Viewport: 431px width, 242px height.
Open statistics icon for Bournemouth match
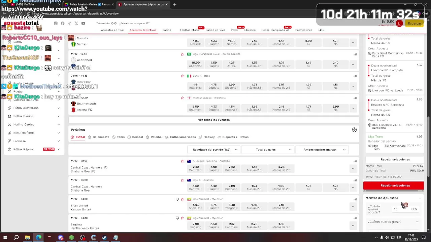click(355, 98)
